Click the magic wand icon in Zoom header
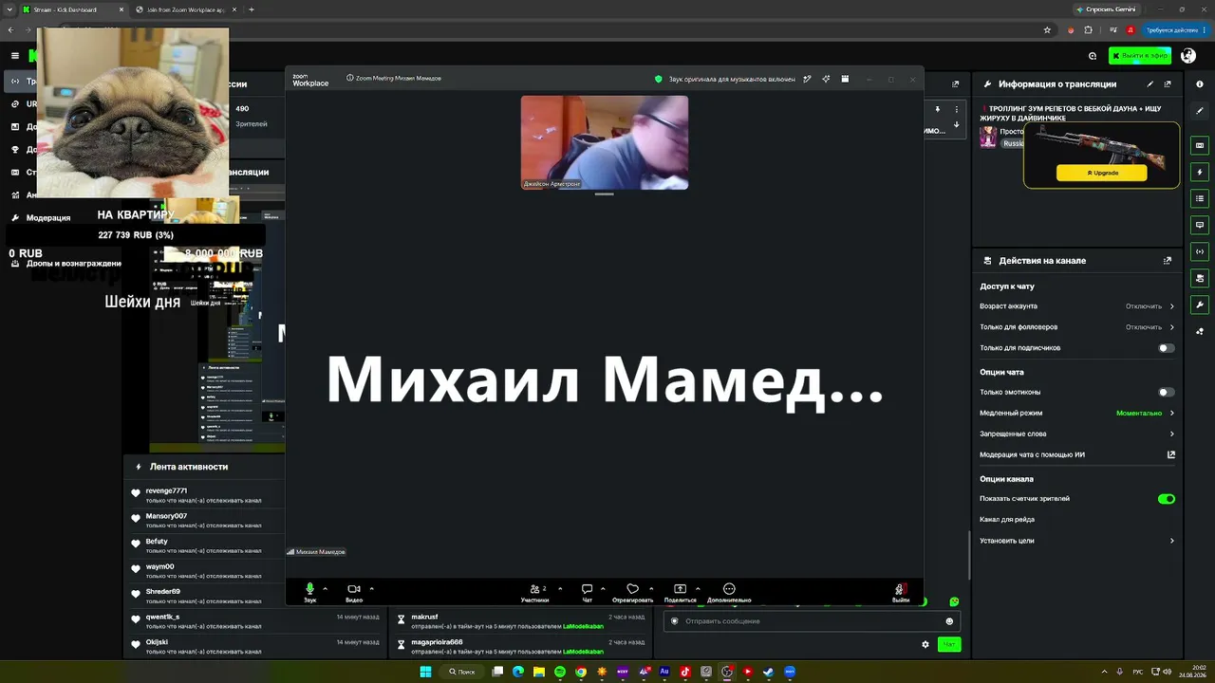This screenshot has height=683, width=1215. pos(807,79)
